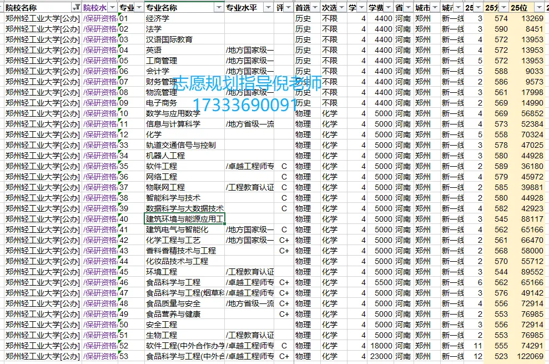Click the major cell 化妆品技术与工程
The width and height of the screenshot is (549, 364).
point(184,261)
